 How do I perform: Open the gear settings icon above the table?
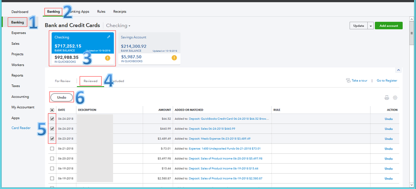(x=395, y=98)
